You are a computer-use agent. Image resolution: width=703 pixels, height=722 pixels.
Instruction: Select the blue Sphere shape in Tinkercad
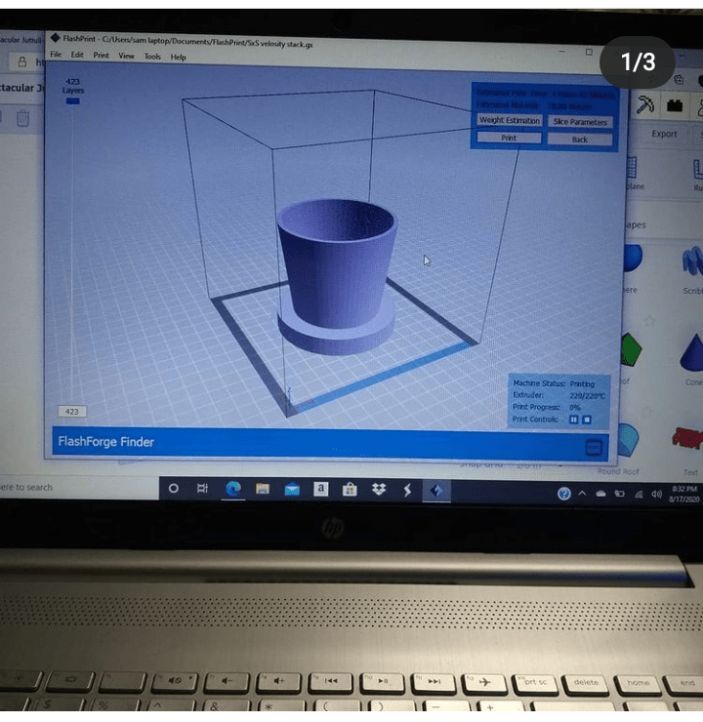tap(633, 258)
